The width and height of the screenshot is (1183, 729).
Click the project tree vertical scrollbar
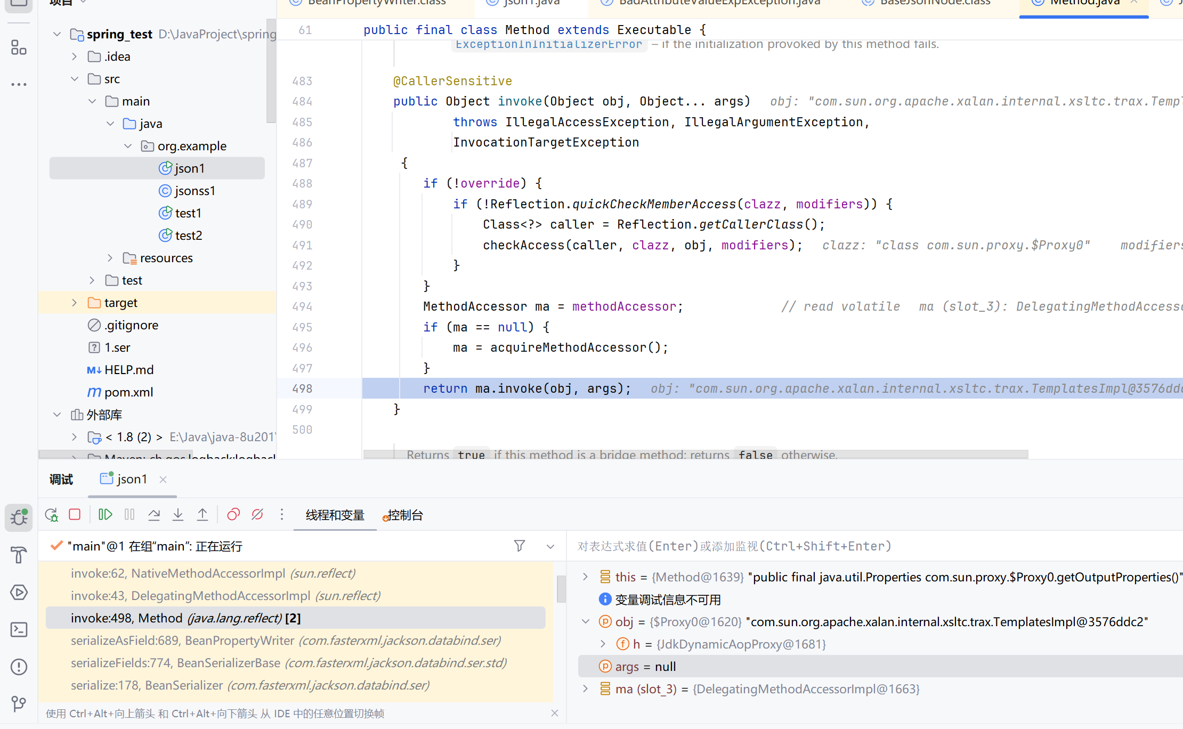click(x=271, y=71)
